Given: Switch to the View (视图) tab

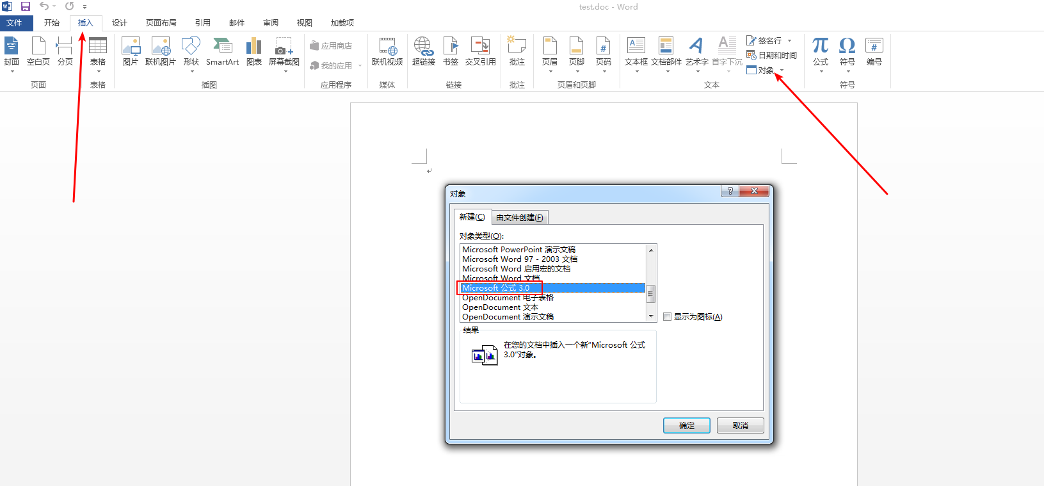Looking at the screenshot, I should click(305, 22).
